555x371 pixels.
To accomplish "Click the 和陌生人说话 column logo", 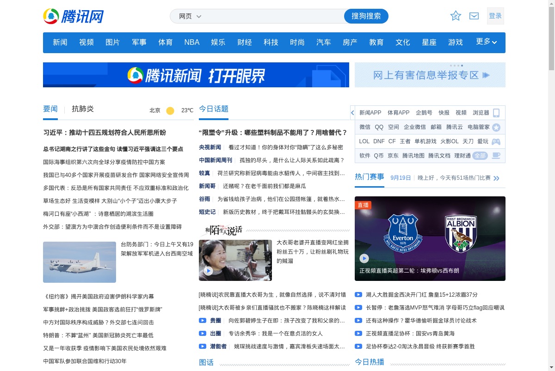I will tap(221, 230).
